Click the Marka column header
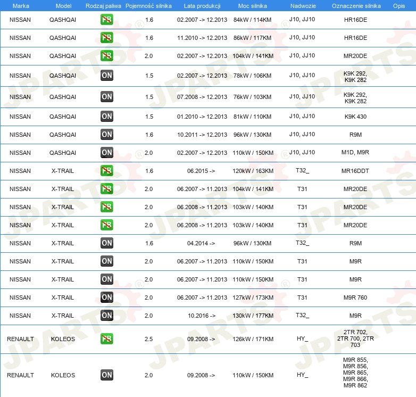The image size is (416, 397). [21, 6]
